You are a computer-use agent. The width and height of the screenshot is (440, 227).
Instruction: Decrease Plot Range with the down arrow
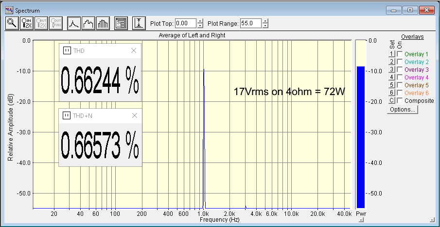point(265,25)
